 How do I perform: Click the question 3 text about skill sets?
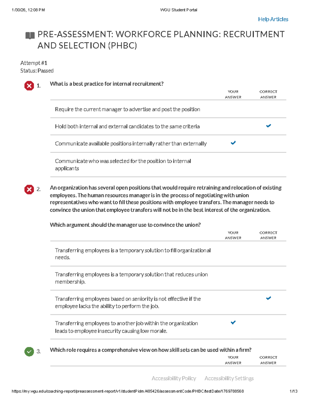pos(151,350)
